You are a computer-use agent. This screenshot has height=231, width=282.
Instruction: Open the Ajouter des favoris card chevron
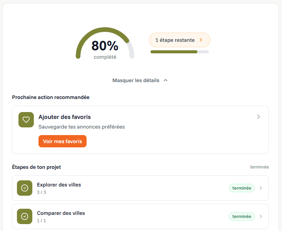tap(259, 117)
